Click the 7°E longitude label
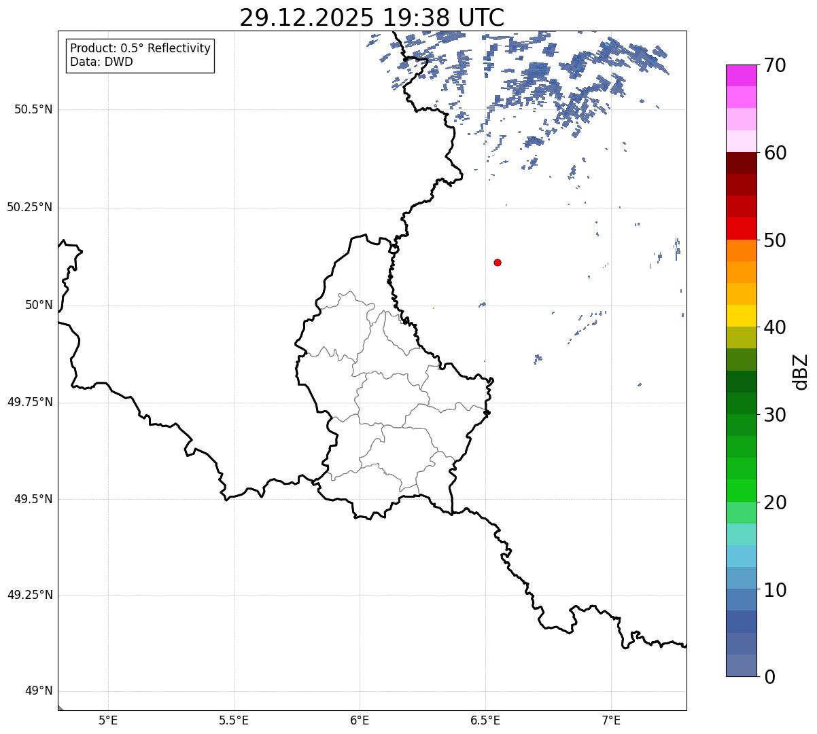The image size is (817, 734). point(611,720)
